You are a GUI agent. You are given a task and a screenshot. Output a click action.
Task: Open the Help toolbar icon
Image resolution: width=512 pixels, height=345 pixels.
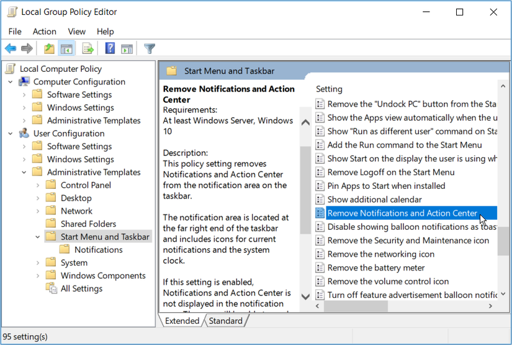coord(110,48)
